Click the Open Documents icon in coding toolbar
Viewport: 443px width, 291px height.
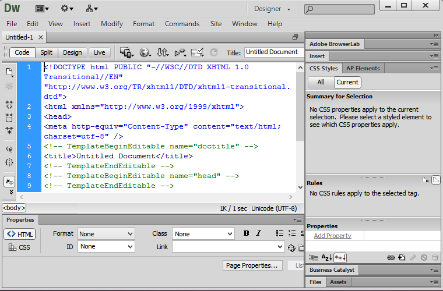coord(9,73)
